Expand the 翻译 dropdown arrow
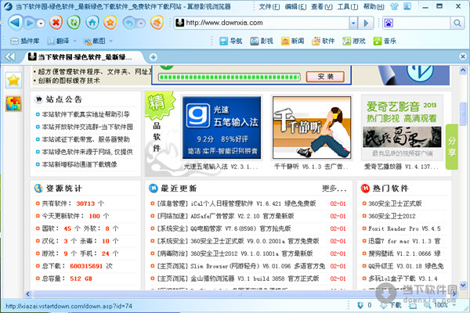The width and height of the screenshot is (470, 313). click(x=74, y=41)
